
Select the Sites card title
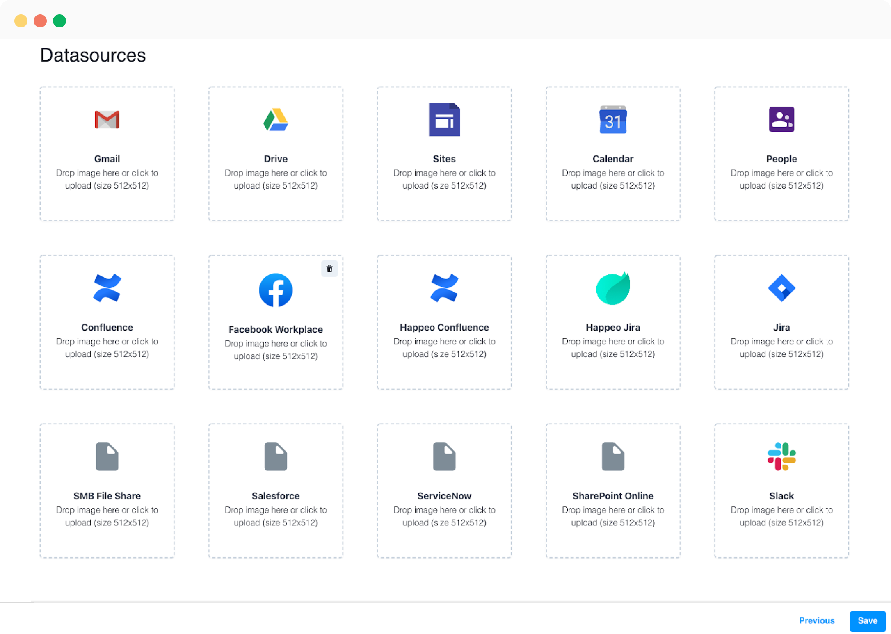(x=444, y=159)
